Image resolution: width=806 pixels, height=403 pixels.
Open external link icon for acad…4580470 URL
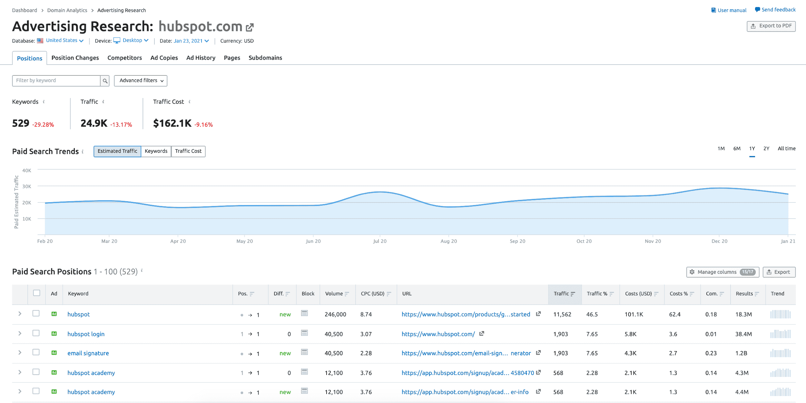point(538,373)
